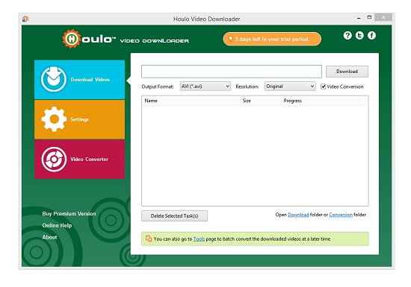411x287 pixels.
Task: Follow the Tools page link
Action: pyautogui.click(x=199, y=239)
